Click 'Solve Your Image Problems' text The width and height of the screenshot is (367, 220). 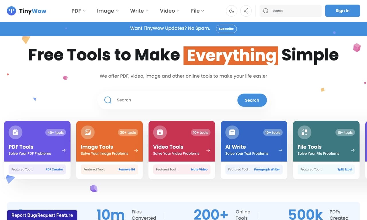pyautogui.click(x=104, y=154)
